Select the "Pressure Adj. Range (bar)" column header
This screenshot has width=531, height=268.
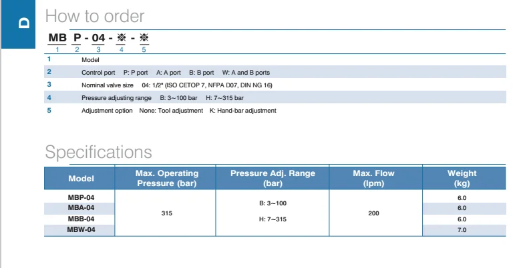[x=273, y=177]
